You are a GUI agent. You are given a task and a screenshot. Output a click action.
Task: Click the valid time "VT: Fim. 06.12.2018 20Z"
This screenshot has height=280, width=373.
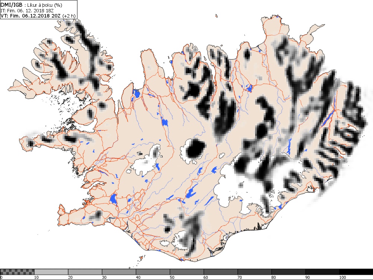click(31, 16)
